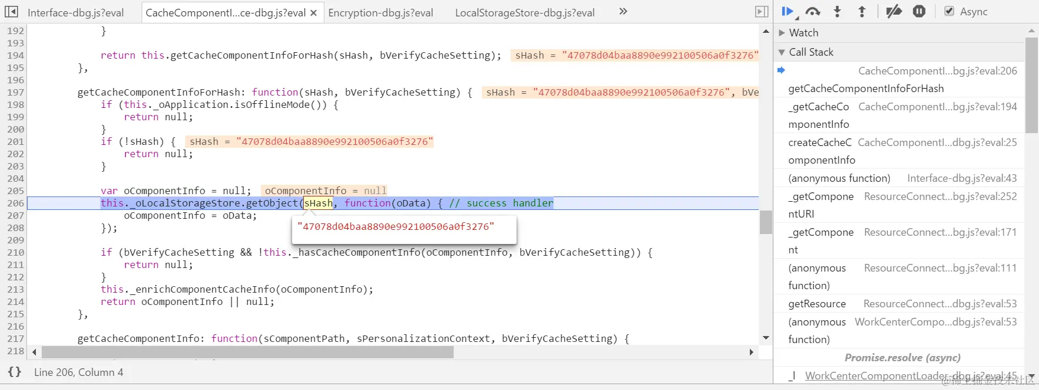The image size is (1039, 390).
Task: Deactivate breakpoints
Action: pyautogui.click(x=894, y=11)
